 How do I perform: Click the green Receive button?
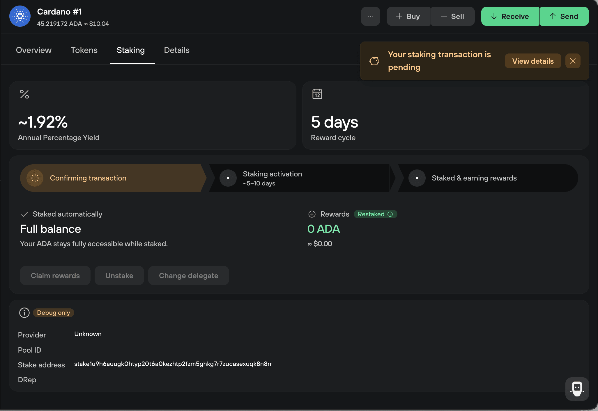510,16
